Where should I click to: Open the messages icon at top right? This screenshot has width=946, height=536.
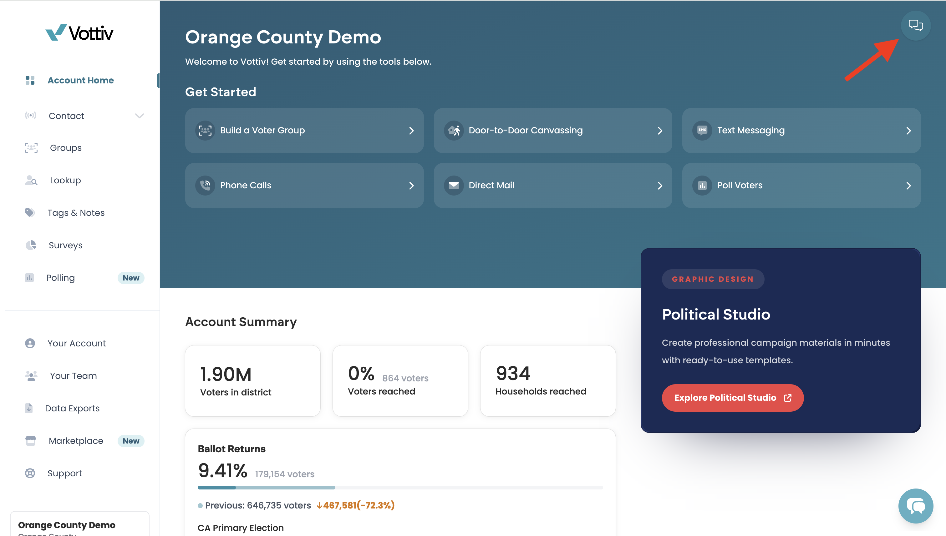click(x=915, y=25)
